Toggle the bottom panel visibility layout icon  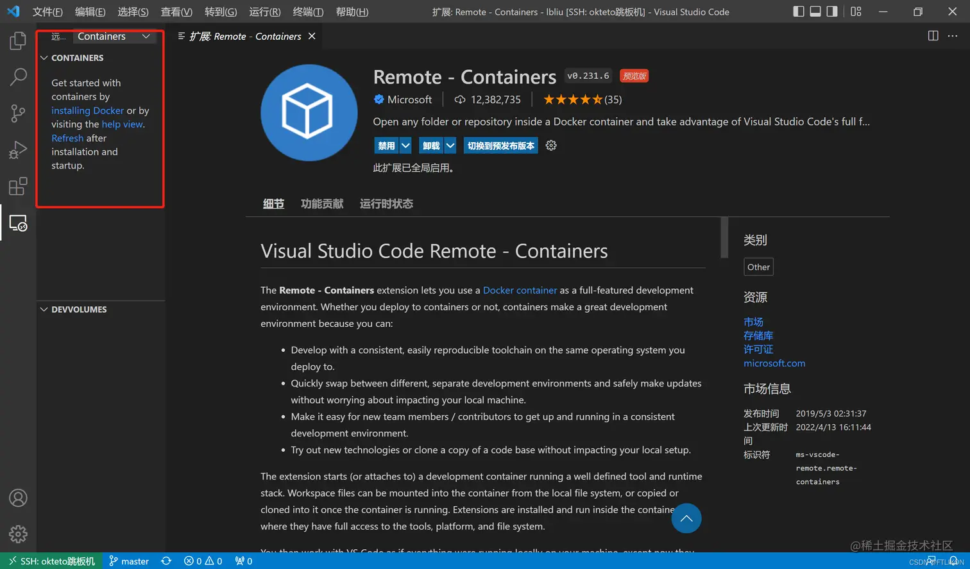[x=815, y=11]
